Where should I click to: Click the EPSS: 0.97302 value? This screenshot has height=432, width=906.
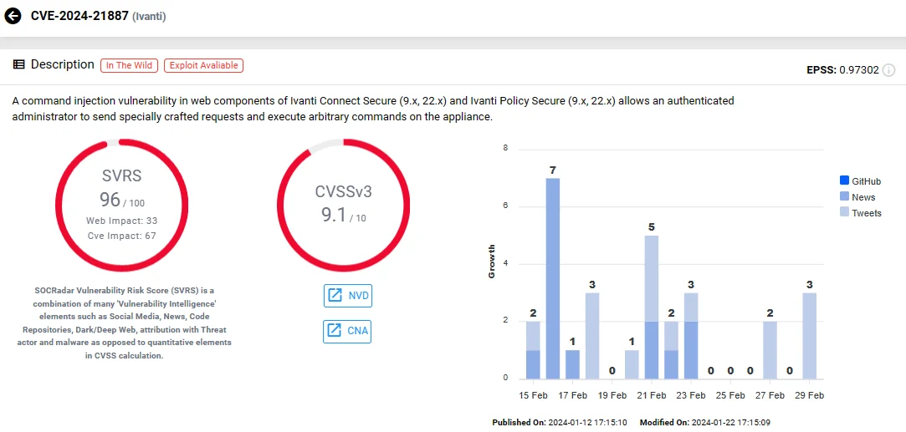[x=843, y=70]
